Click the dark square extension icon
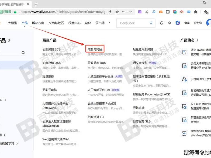Image resolution: width=211 pixels, height=158 pixels. click(168, 12)
